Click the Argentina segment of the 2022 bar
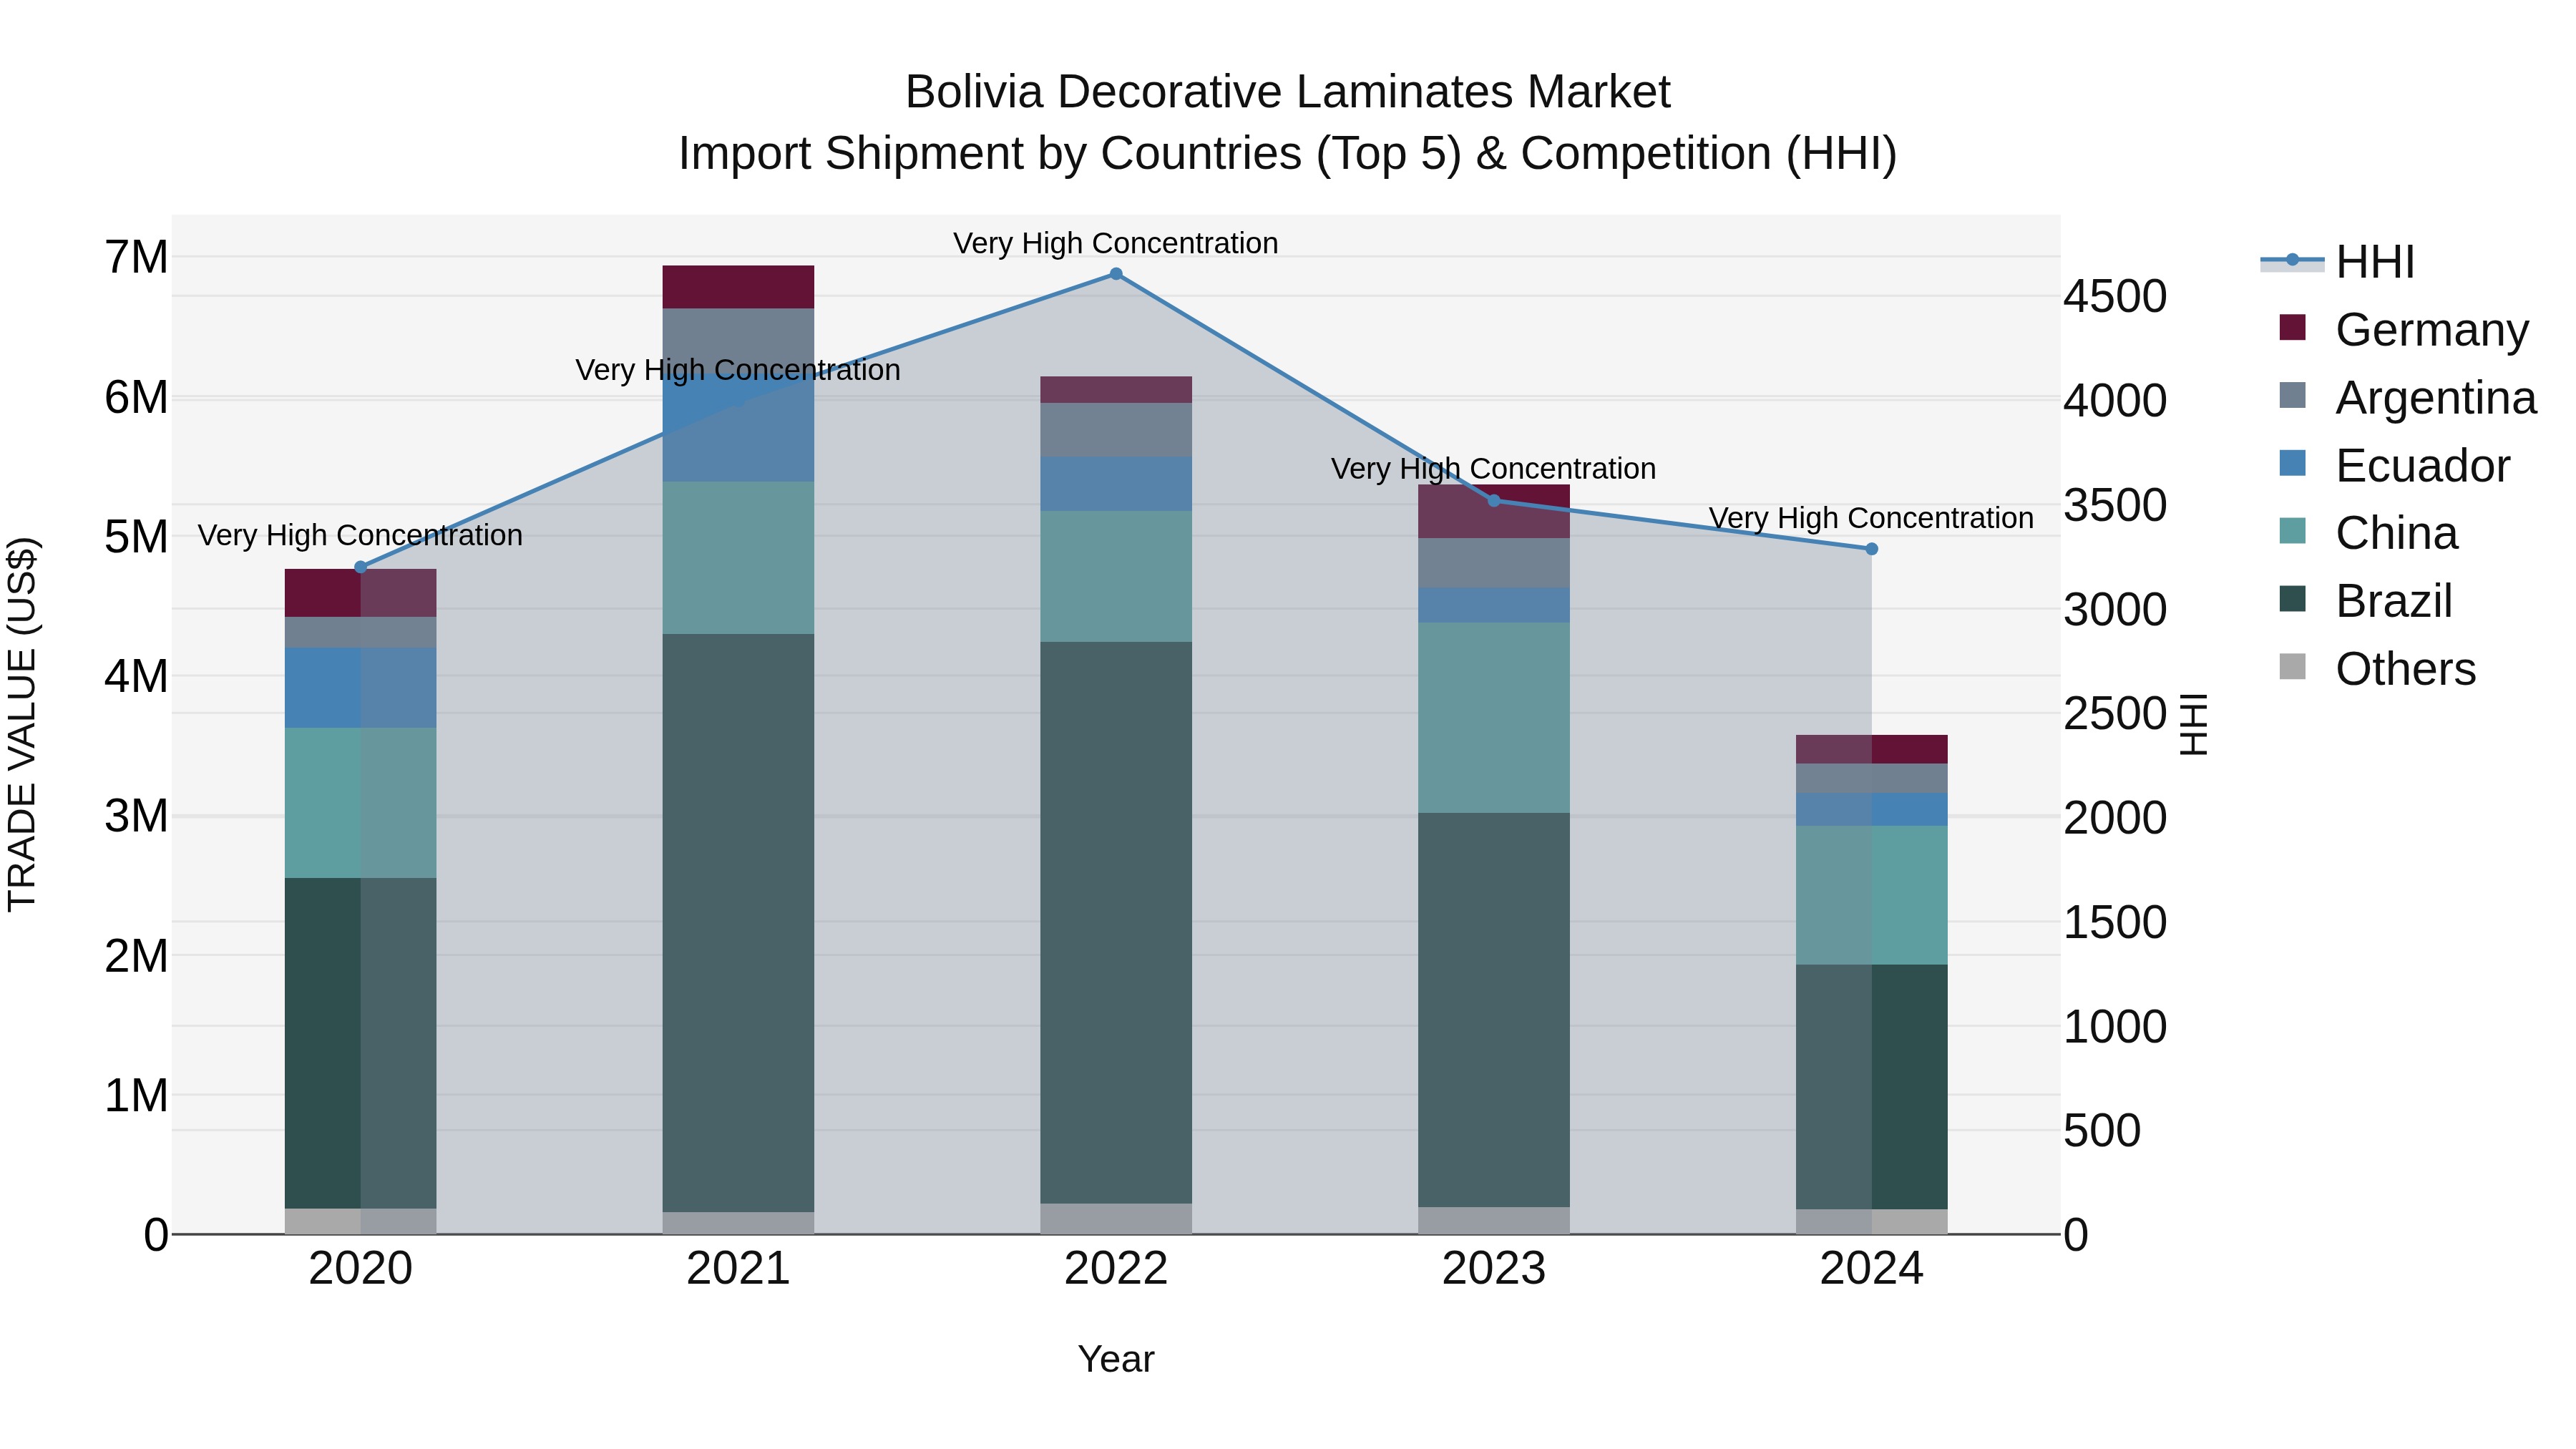 click(1116, 430)
